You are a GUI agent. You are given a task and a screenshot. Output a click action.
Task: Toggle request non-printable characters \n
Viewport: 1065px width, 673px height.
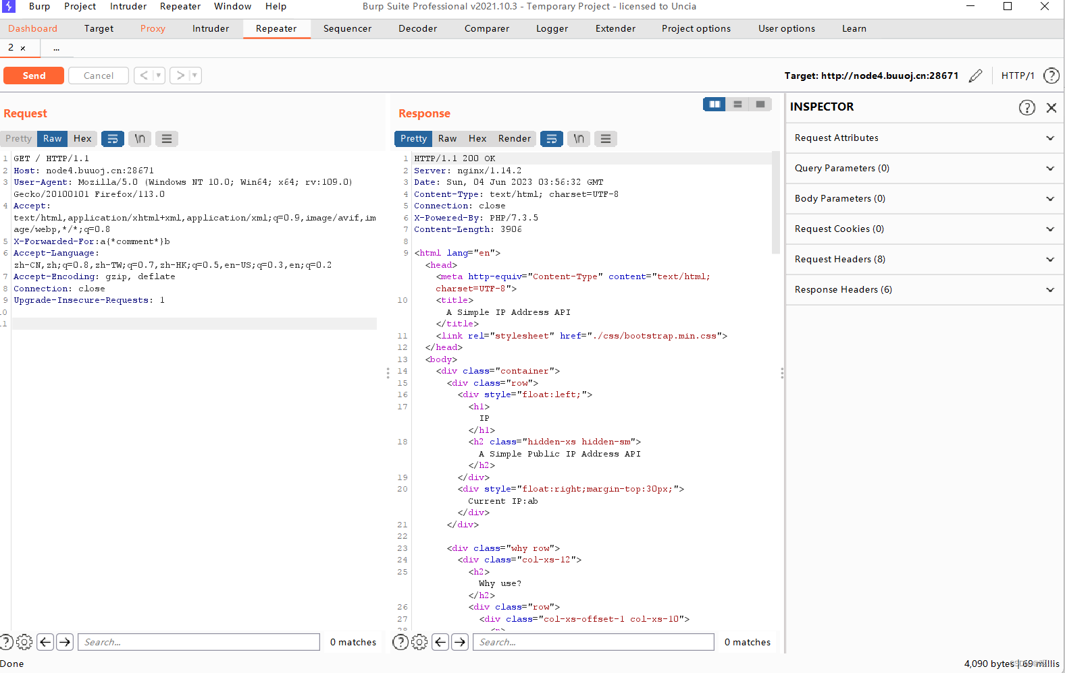(140, 138)
